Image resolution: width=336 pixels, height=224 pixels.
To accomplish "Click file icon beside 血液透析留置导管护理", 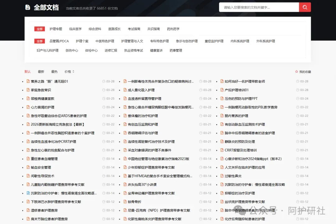I will [125, 98].
